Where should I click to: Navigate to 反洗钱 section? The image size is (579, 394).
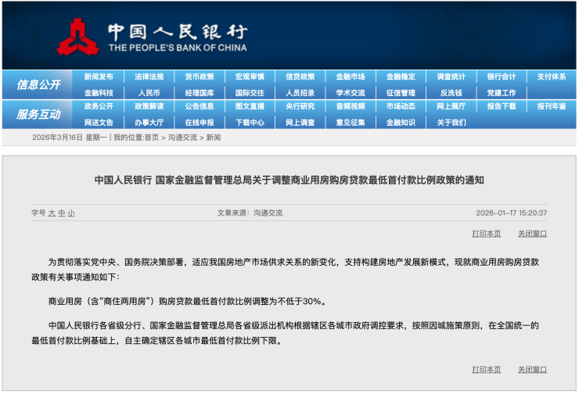click(451, 92)
